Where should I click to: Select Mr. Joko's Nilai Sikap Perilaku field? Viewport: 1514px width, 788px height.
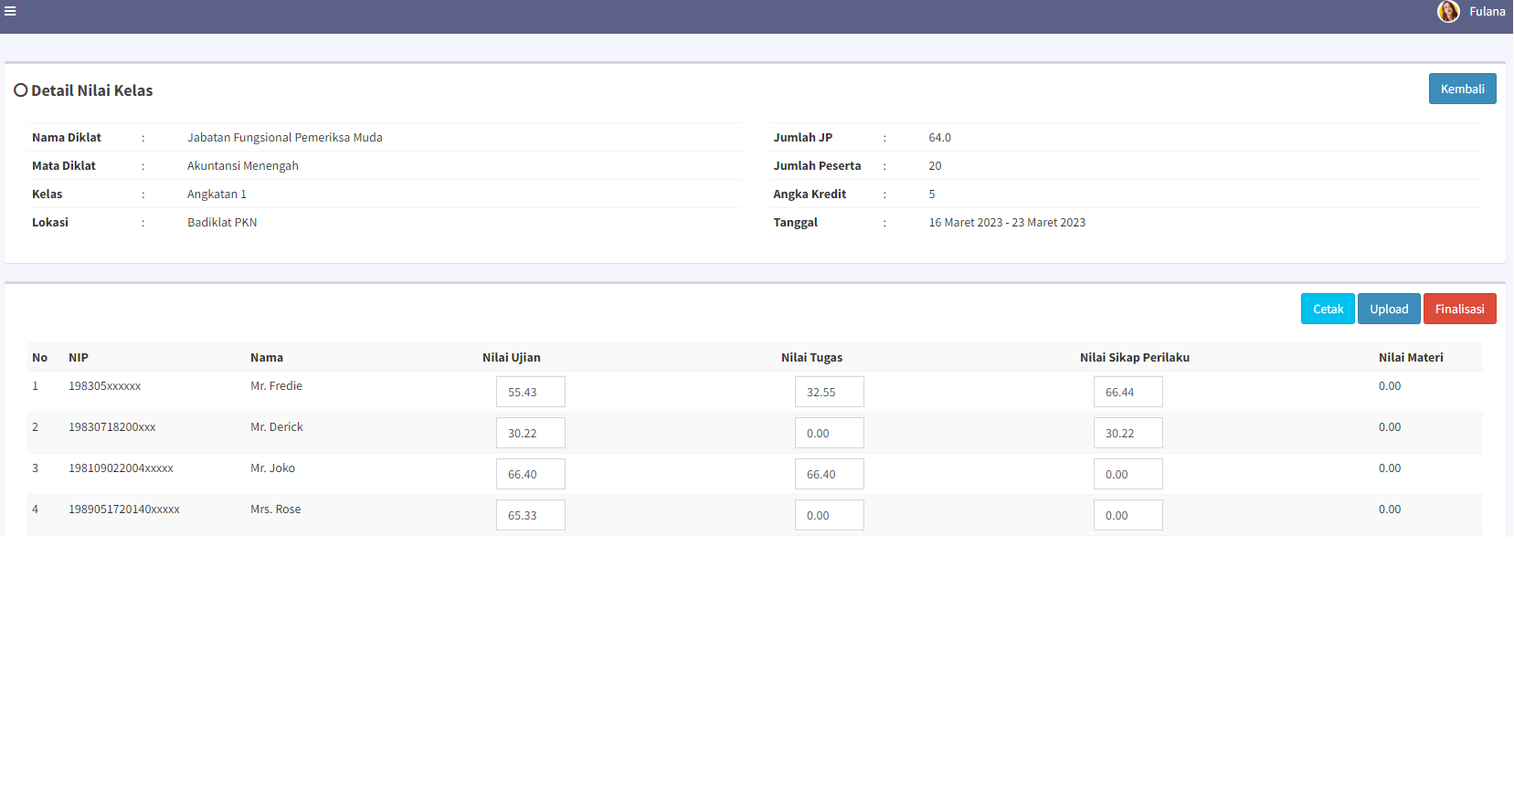(1128, 474)
